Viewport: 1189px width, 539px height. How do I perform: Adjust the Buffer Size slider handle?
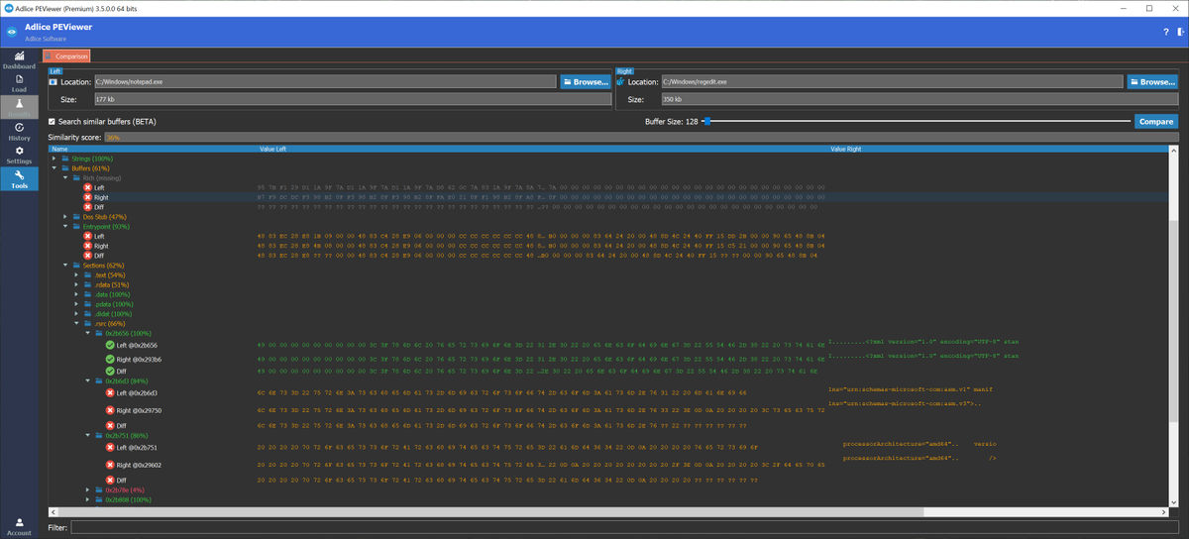point(705,121)
